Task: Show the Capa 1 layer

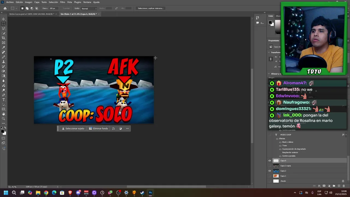Action: click(x=270, y=176)
